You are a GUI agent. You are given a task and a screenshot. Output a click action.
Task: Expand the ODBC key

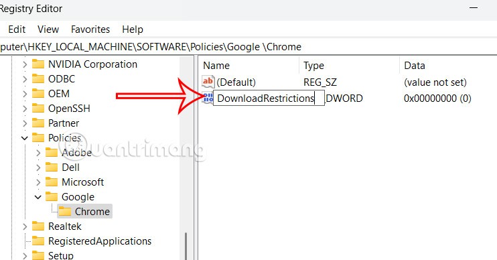click(x=25, y=79)
